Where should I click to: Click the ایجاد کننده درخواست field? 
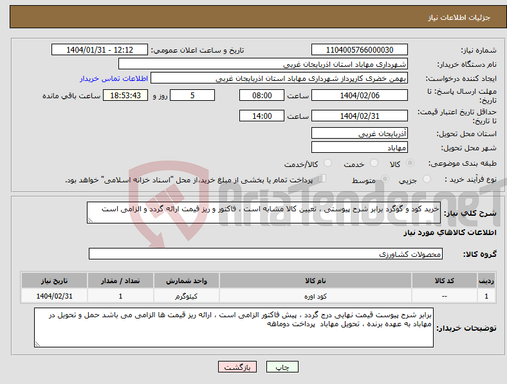point(279,78)
